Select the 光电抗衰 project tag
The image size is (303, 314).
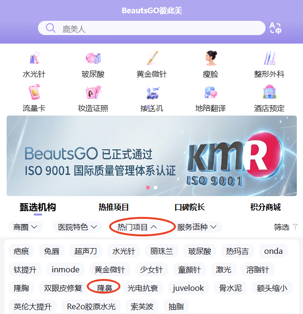click(143, 288)
